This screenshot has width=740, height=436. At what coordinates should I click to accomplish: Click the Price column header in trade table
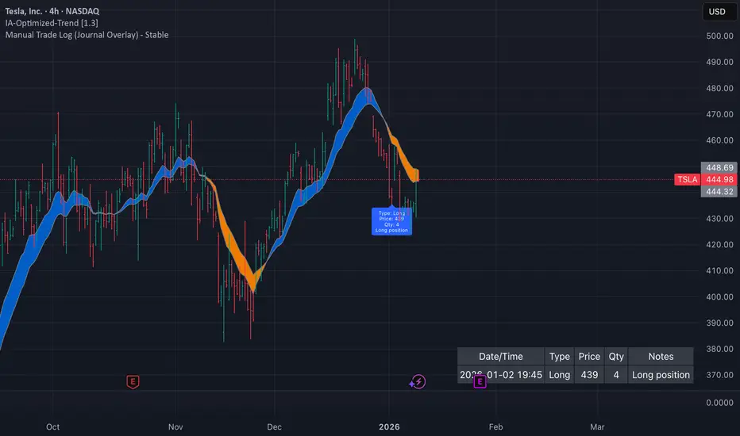[589, 357]
